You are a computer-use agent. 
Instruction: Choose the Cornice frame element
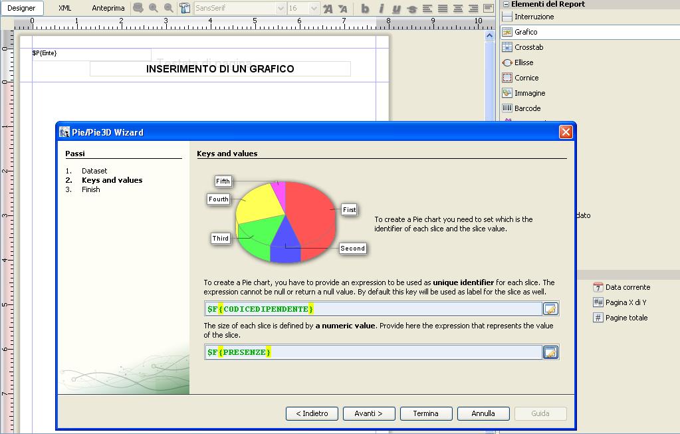[x=526, y=78]
